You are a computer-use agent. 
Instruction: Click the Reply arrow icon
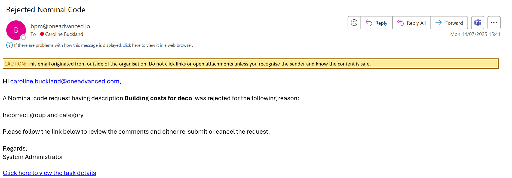[369, 23]
